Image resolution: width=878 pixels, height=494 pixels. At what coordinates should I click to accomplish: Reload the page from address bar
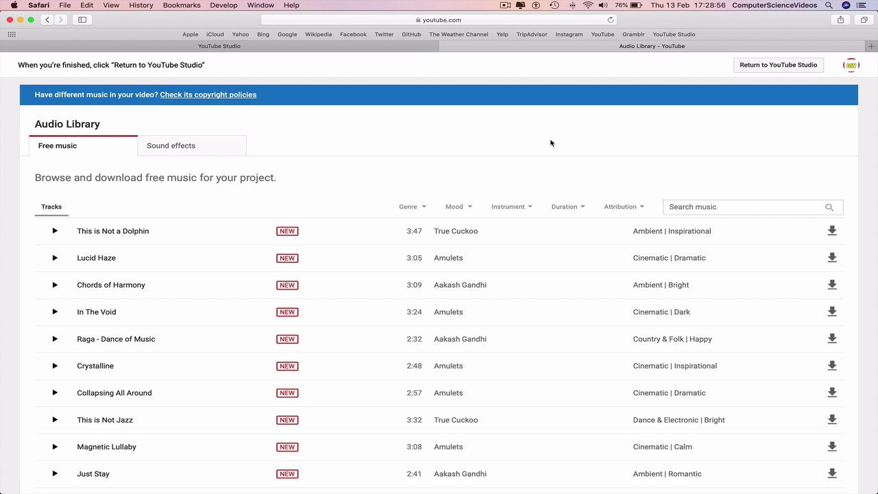(x=610, y=20)
